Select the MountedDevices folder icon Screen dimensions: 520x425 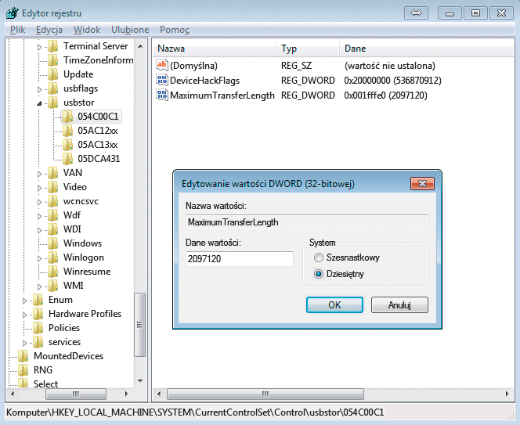tap(23, 356)
